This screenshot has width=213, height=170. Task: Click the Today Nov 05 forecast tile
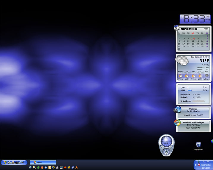coord(180,76)
